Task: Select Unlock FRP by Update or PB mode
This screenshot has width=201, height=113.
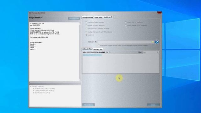Action: click(x=86, y=29)
